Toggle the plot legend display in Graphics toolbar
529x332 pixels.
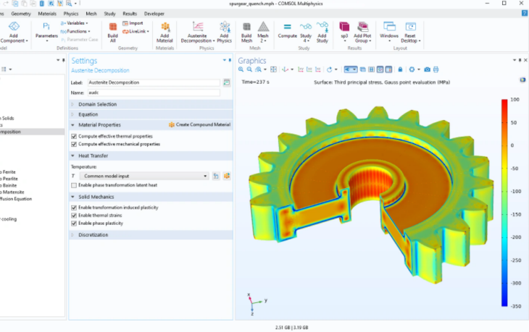pyautogui.click(x=388, y=69)
